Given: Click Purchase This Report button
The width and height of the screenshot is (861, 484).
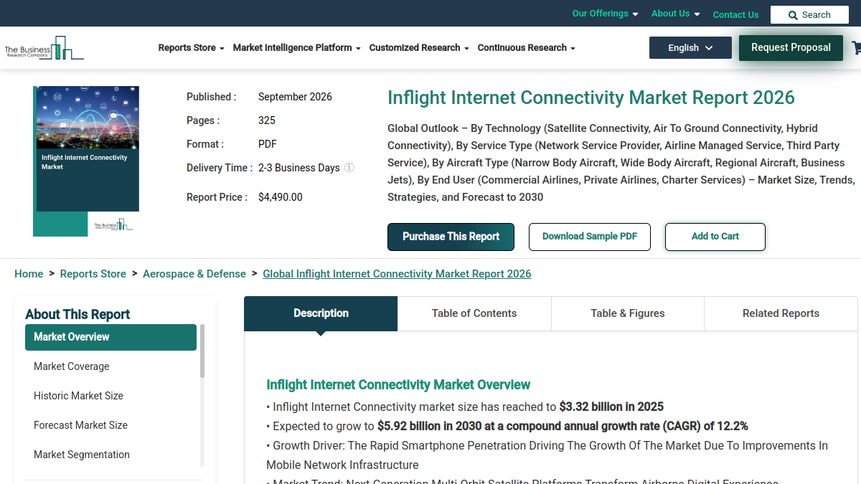Looking at the screenshot, I should 451,237.
